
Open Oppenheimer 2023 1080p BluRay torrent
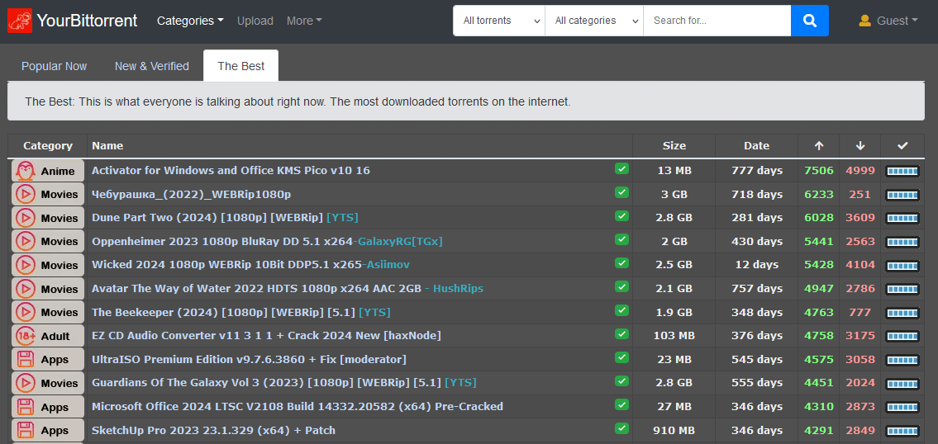point(267,242)
